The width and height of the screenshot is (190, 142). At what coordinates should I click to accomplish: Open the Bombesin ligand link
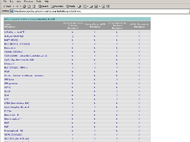10,48
